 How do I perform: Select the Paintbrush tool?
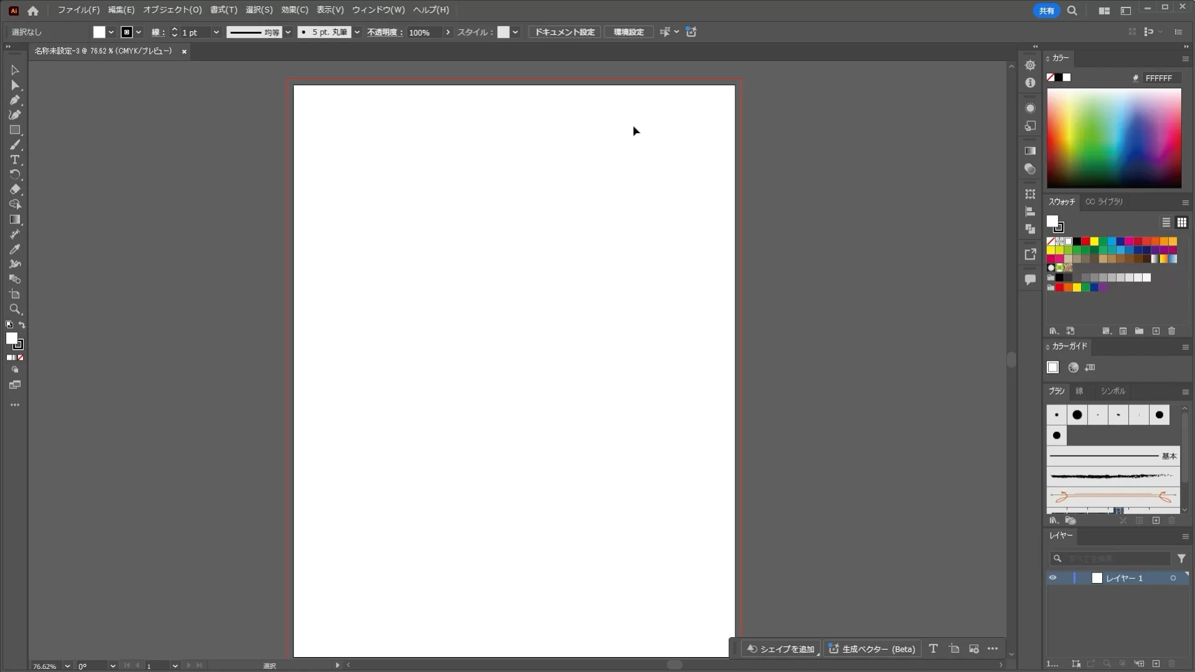tap(15, 145)
